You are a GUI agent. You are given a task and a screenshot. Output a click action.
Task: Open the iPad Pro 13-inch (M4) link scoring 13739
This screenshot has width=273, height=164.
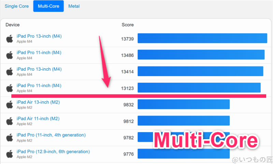tap(39, 36)
